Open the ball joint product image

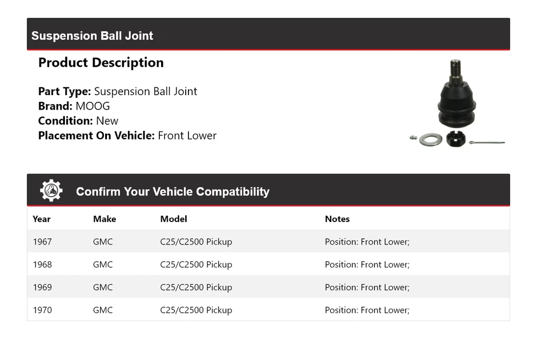click(458, 103)
